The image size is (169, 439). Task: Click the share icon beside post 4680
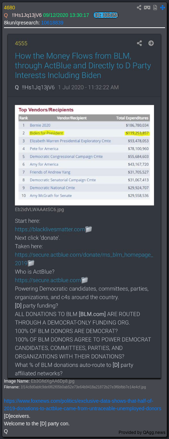coord(139,8)
